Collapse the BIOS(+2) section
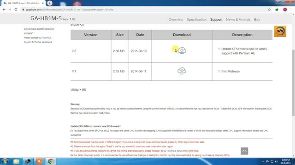This screenshot has height=165, width=295. 77,25
